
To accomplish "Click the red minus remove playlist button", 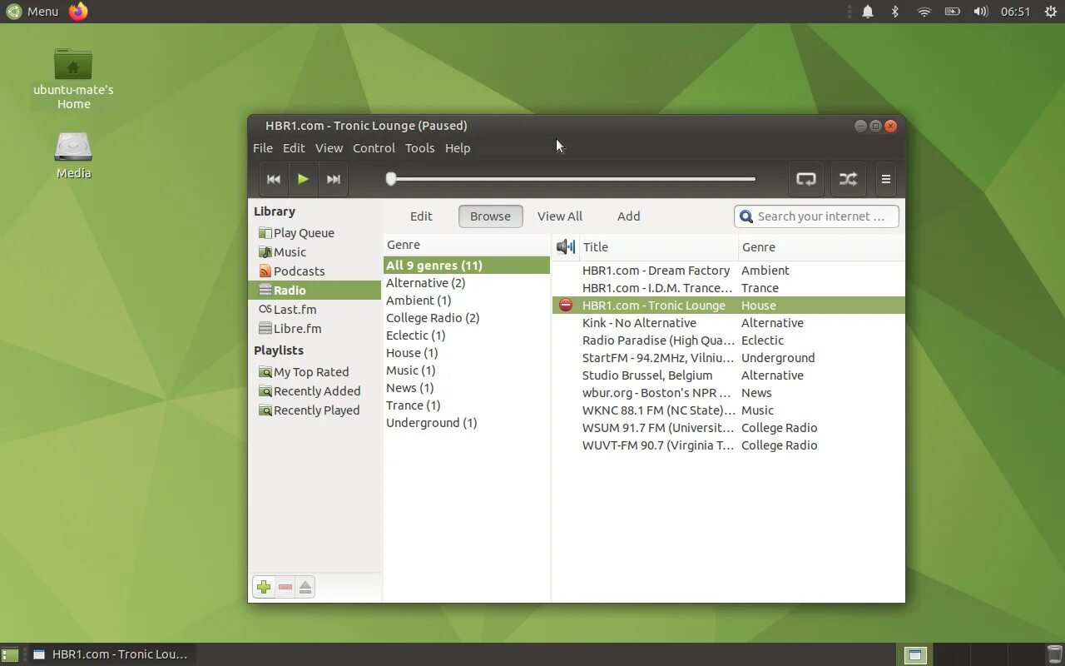I will (x=285, y=587).
